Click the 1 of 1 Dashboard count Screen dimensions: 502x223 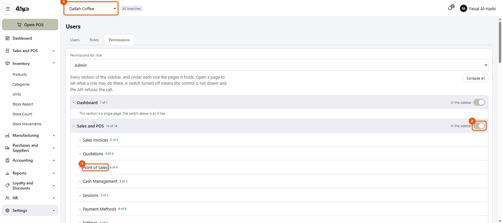point(103,103)
